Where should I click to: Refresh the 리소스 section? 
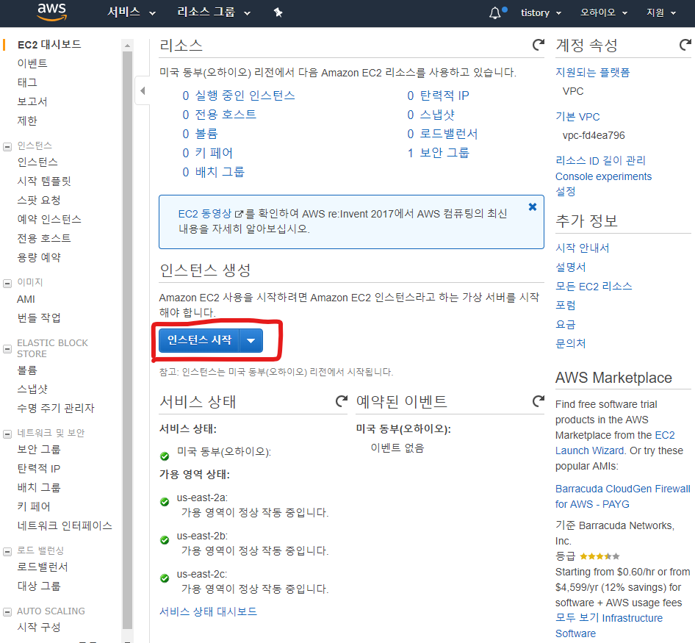pyautogui.click(x=538, y=45)
